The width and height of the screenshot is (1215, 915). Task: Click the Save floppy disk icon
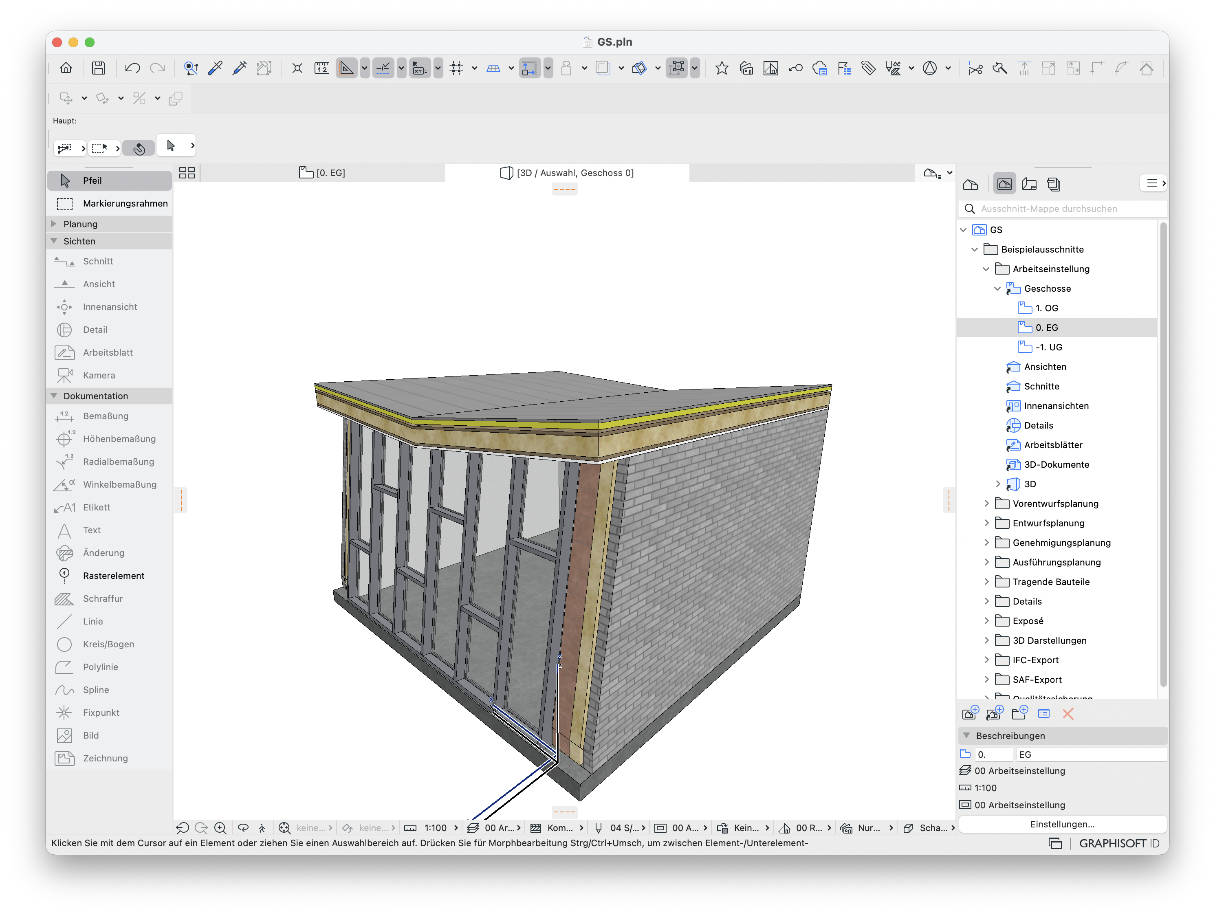98,68
